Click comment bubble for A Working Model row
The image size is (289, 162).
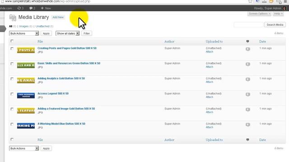248,125
